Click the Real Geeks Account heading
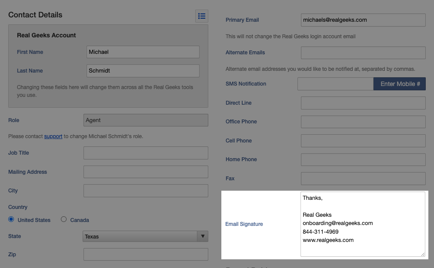 point(46,36)
